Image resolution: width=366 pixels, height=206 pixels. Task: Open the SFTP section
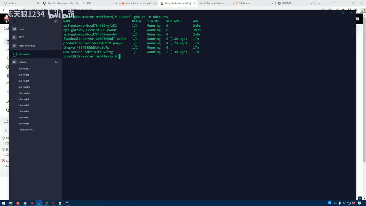35,37
